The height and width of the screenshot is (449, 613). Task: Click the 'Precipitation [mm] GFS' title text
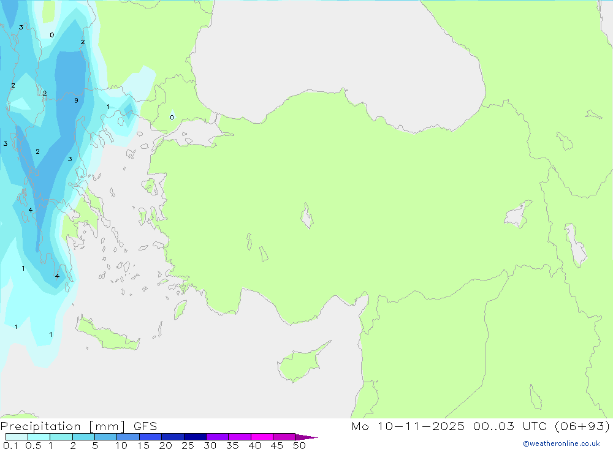[x=78, y=426]
